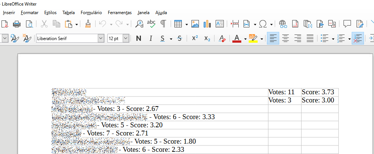This screenshot has height=154, width=374.
Task: Insert a bookmark
Action: [x=320, y=24]
